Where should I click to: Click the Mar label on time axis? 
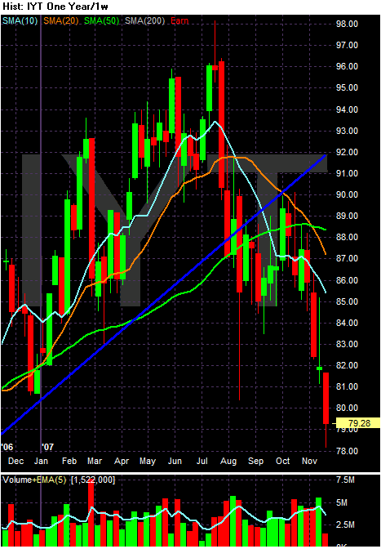pos(95,461)
